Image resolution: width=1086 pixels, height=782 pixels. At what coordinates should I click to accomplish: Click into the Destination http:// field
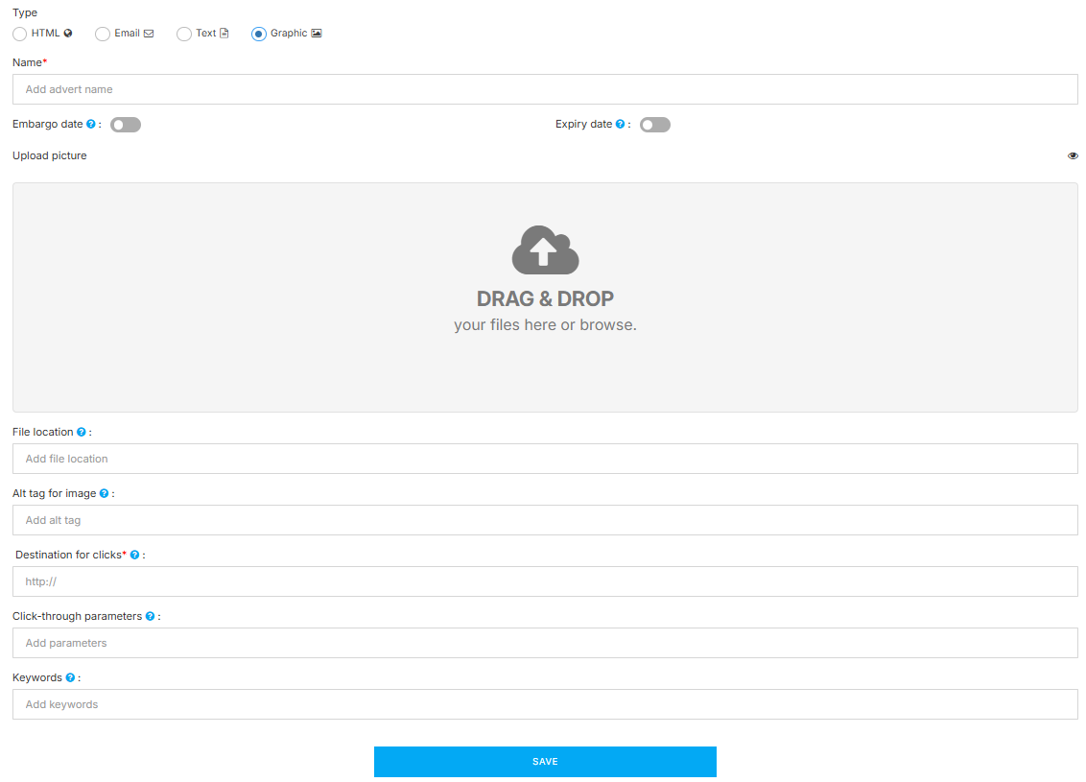[545, 581]
